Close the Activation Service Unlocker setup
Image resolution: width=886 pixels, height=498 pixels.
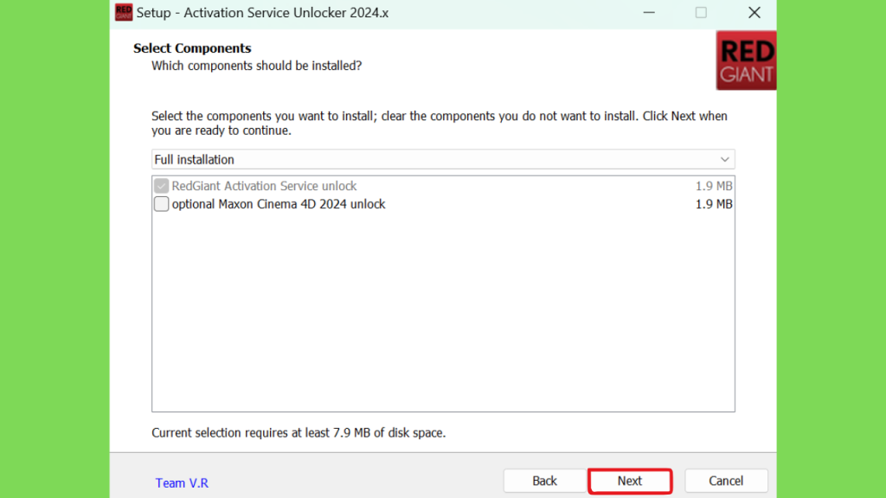coord(754,12)
